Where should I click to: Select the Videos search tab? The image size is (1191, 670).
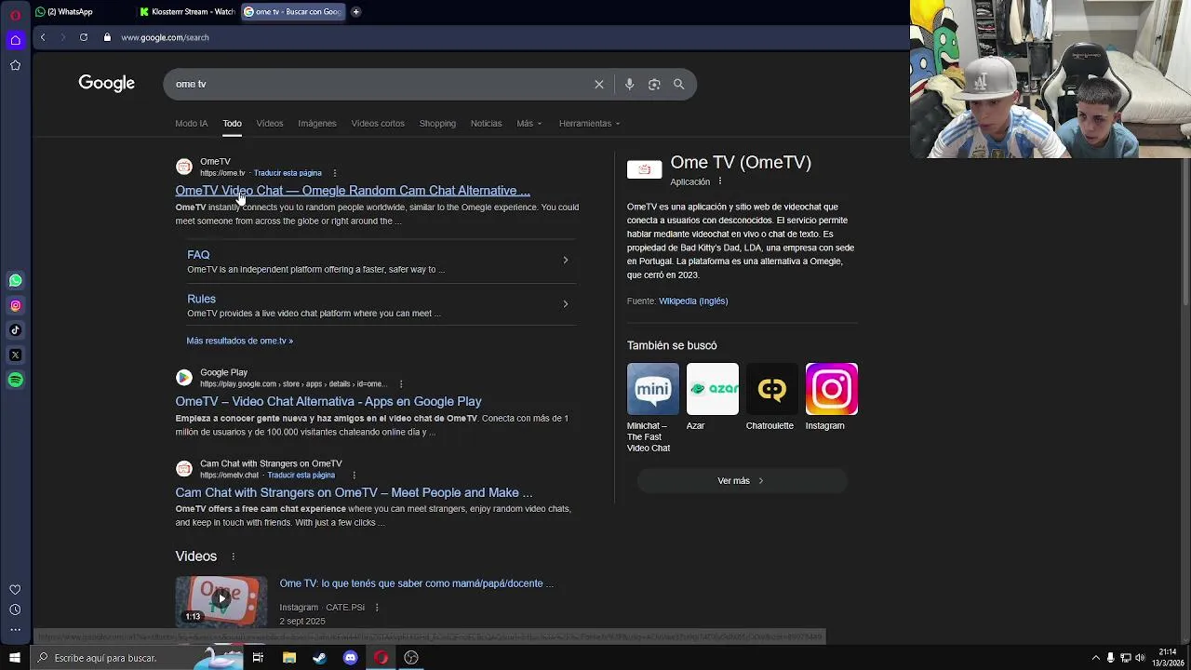[x=270, y=124]
